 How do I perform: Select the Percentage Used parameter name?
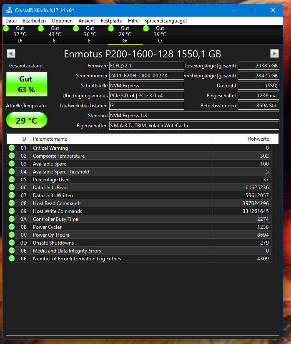51,179
